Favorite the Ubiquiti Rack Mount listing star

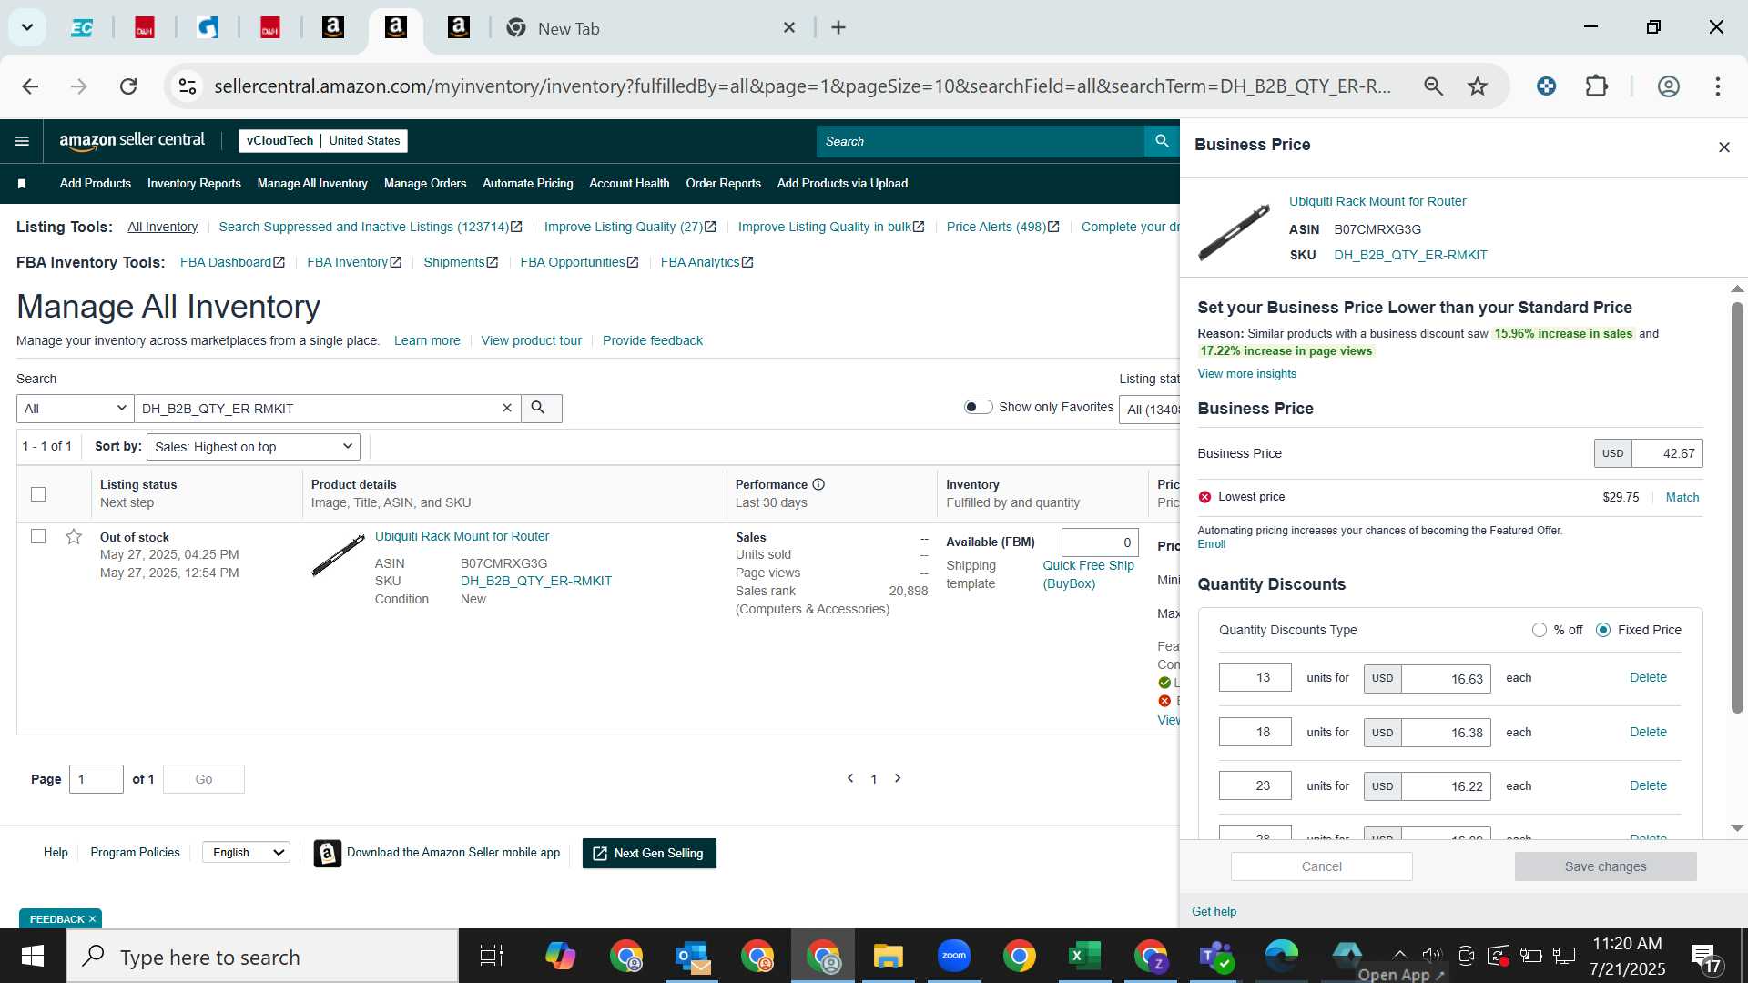point(74,537)
